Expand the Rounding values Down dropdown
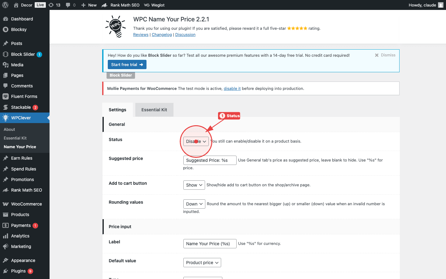This screenshot has height=279, width=446. point(194,204)
